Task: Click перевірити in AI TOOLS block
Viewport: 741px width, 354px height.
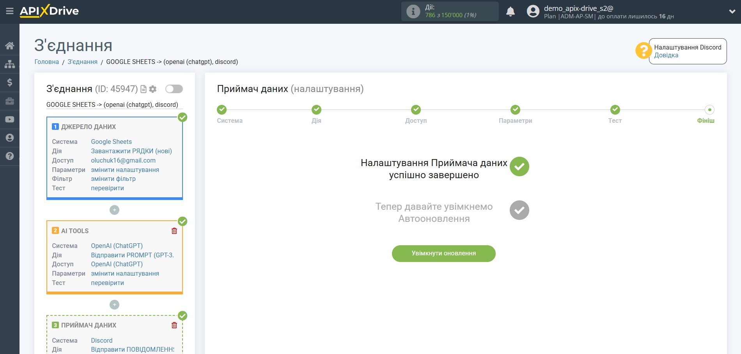Action: 107,283
